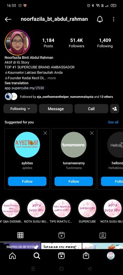Expand the Following dropdown button
The width and height of the screenshot is (123, 275).
click(20, 109)
